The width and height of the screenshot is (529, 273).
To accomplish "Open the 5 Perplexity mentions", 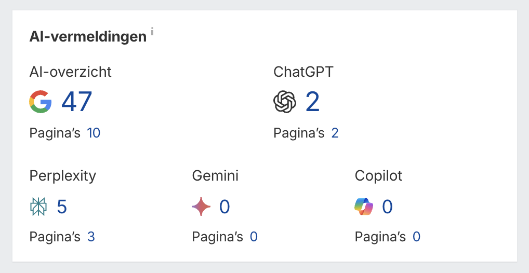I will point(62,207).
